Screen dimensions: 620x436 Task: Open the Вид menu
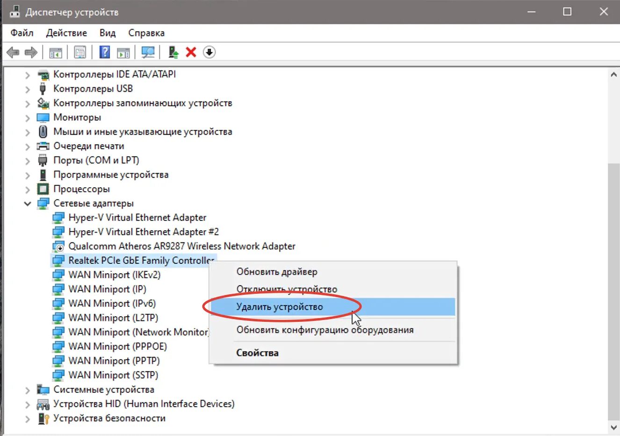pos(108,33)
